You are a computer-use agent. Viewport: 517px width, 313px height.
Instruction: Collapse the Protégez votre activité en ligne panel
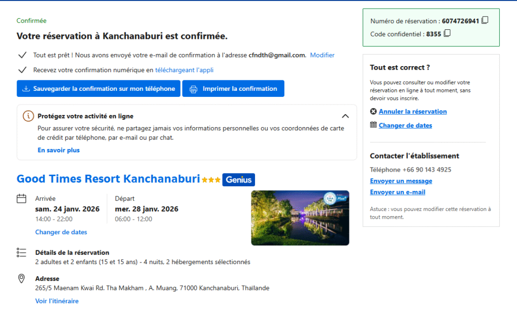pyautogui.click(x=345, y=116)
